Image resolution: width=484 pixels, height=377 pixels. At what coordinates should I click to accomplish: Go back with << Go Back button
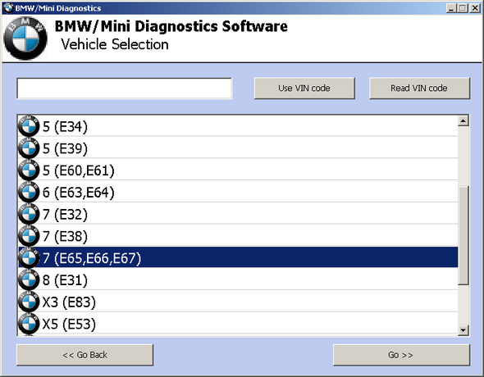point(84,355)
